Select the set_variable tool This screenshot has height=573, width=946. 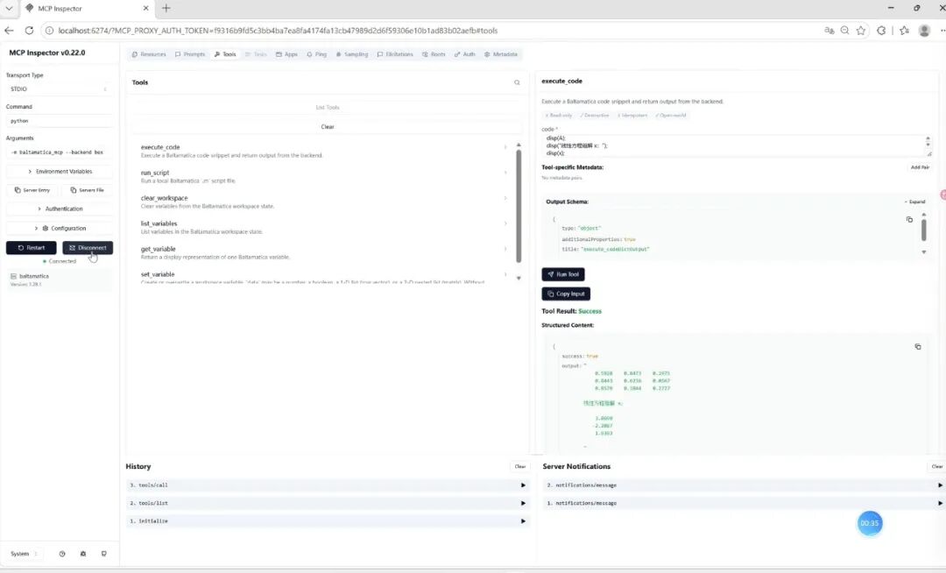coord(322,277)
